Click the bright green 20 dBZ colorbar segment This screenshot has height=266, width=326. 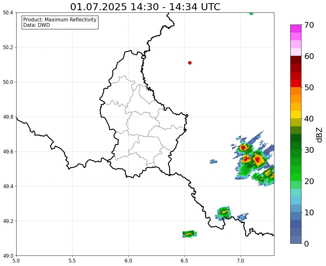pos(296,177)
